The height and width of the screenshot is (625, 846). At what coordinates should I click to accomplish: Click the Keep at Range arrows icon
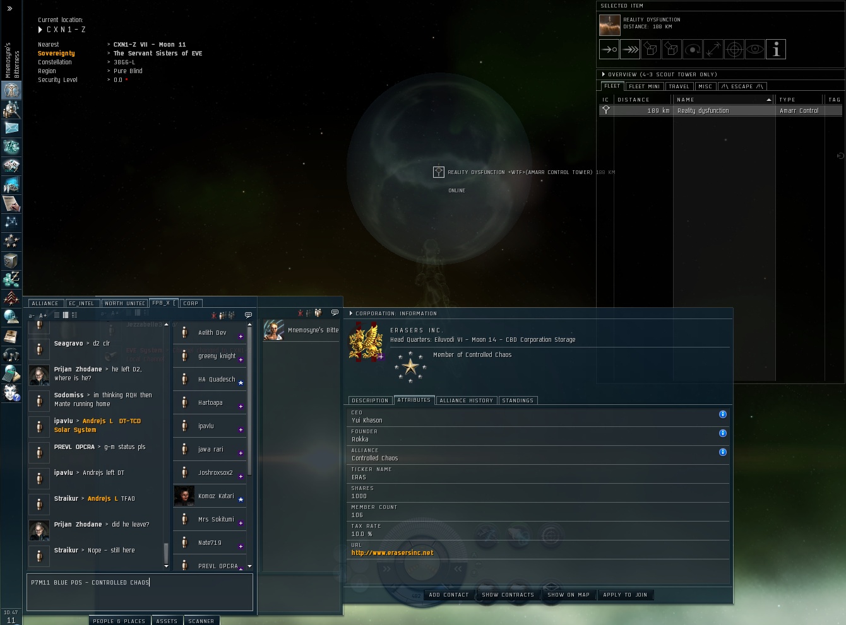coord(713,49)
